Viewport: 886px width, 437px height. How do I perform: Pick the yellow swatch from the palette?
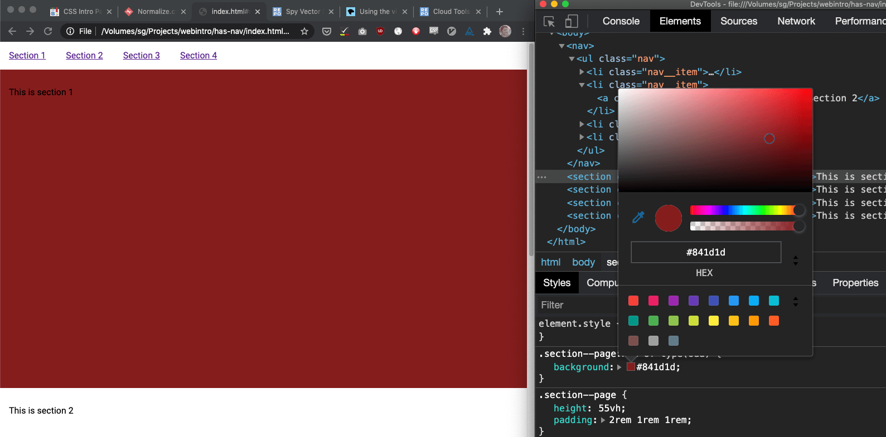[x=714, y=321]
